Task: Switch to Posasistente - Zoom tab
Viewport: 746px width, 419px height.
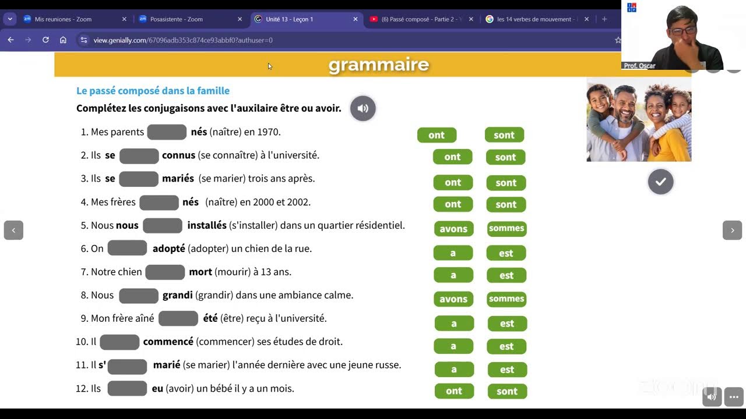Action: tap(190, 19)
